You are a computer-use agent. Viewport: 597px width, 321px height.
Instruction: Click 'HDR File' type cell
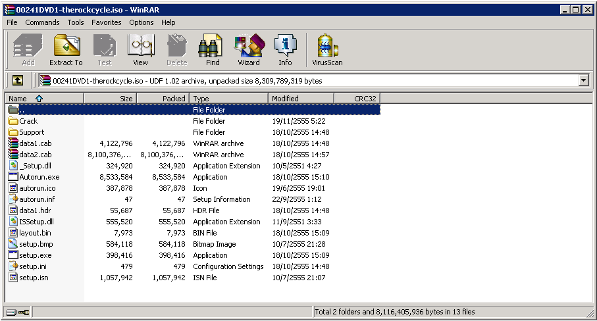[x=206, y=210]
